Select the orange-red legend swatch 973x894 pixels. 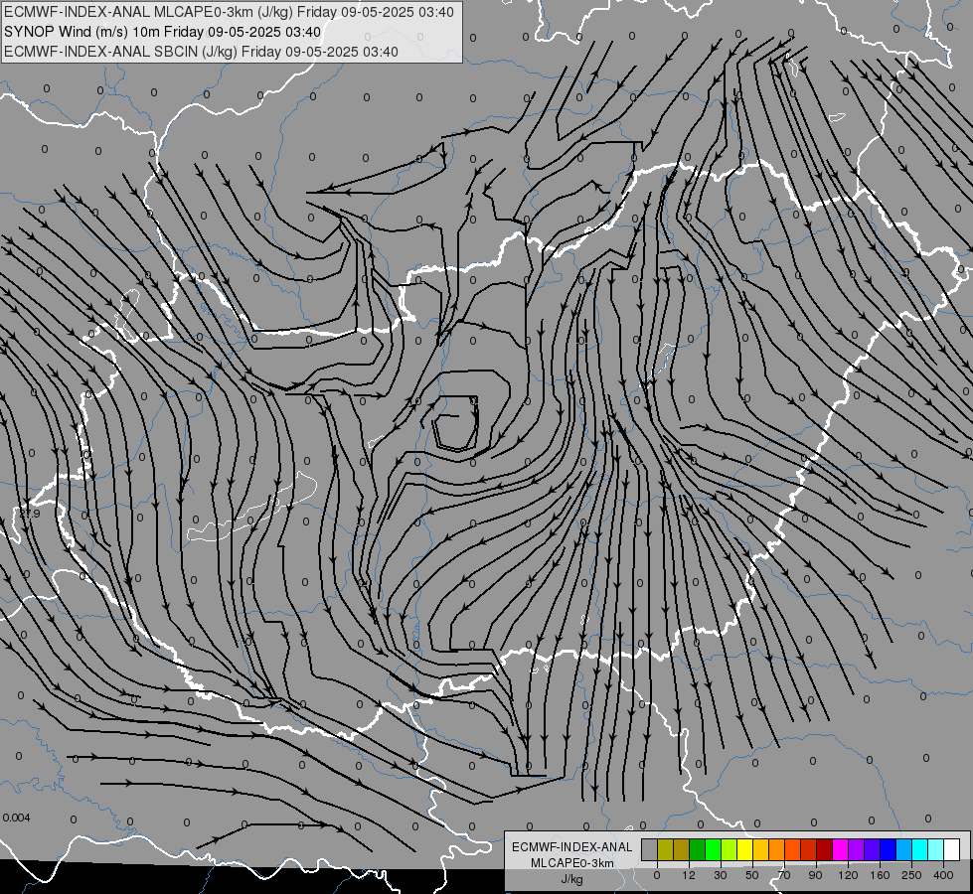coord(793,849)
